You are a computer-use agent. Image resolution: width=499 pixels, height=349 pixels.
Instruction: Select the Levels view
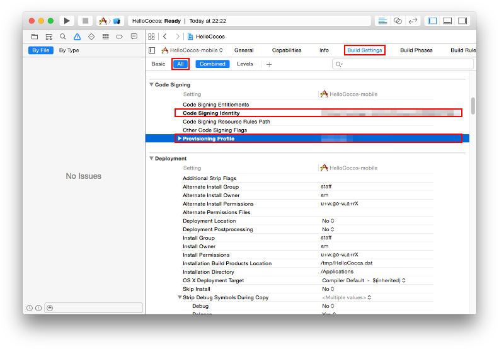[x=244, y=64]
